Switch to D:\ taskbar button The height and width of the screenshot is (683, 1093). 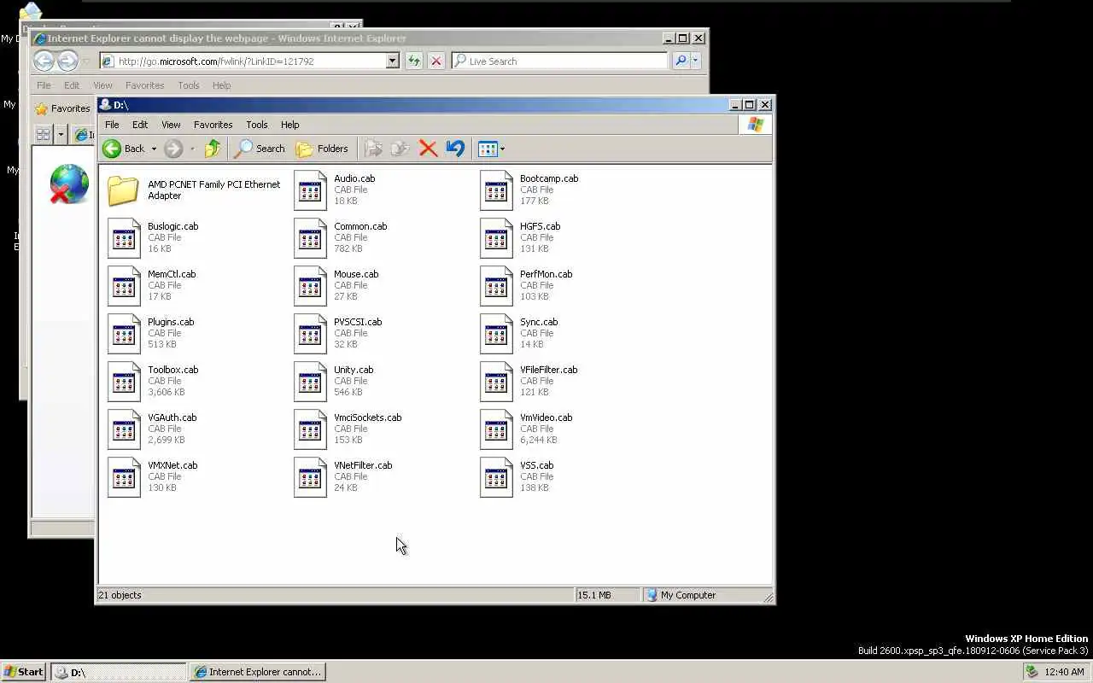pos(118,672)
